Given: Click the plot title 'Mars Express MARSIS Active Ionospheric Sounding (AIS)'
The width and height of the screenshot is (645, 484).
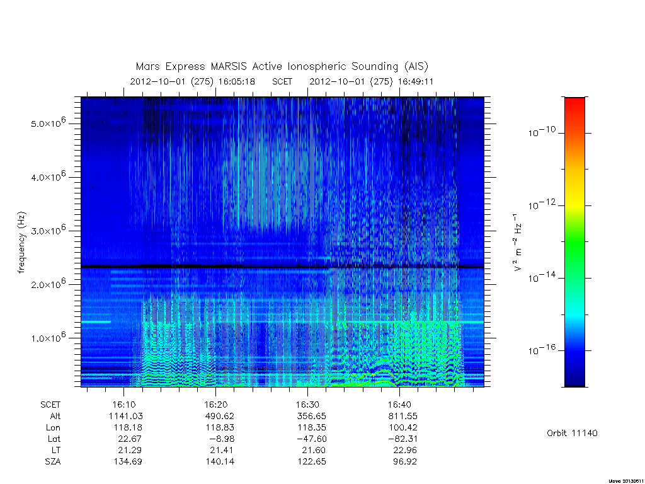Looking at the screenshot, I should point(282,67).
